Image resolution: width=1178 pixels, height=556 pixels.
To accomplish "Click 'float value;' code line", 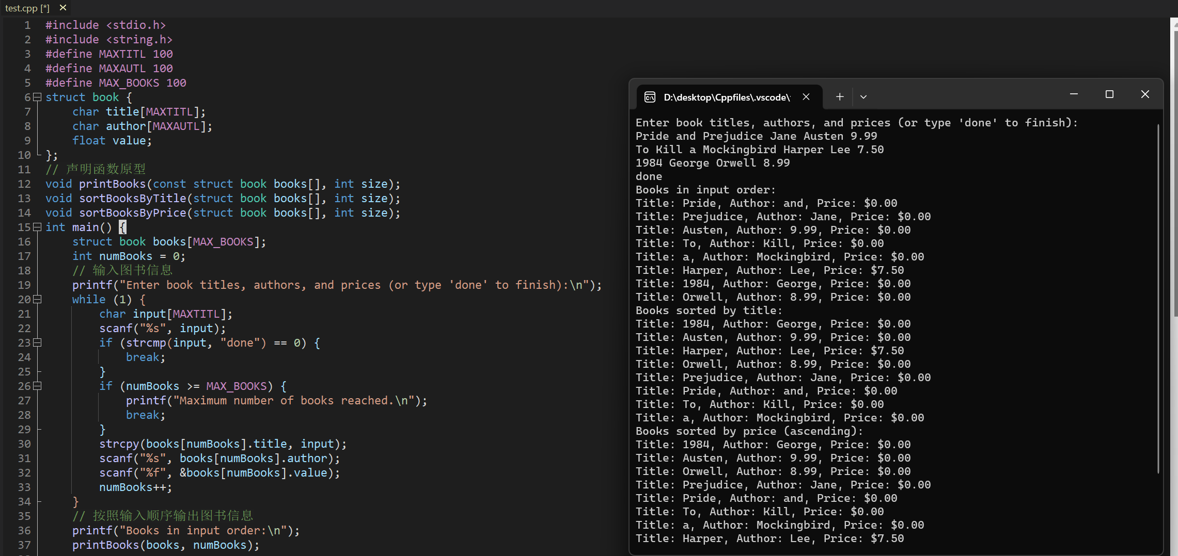I will tap(112, 140).
